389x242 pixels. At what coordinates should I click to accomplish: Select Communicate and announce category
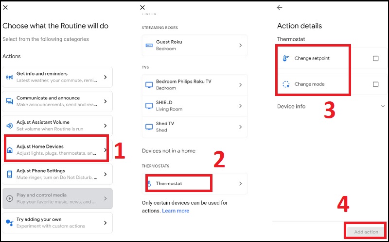coord(57,101)
